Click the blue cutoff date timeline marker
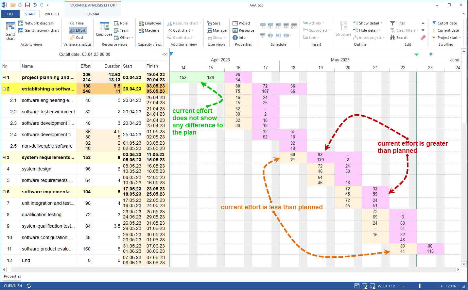468x290 pixels. click(171, 54)
